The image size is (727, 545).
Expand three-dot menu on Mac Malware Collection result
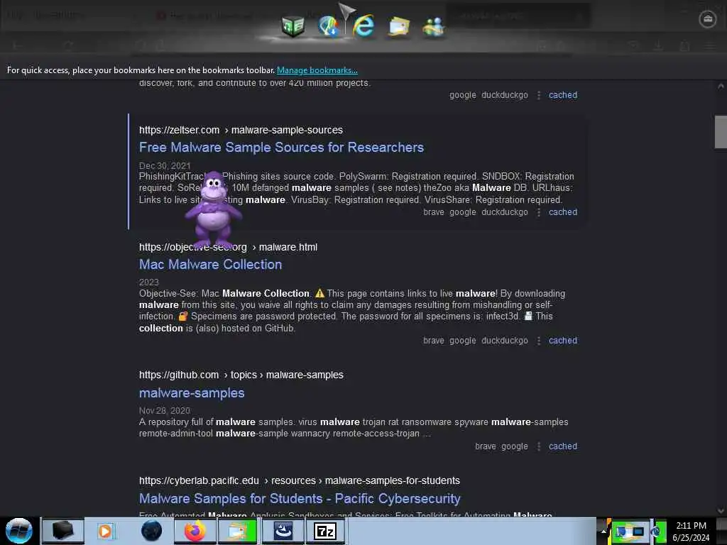click(x=539, y=341)
